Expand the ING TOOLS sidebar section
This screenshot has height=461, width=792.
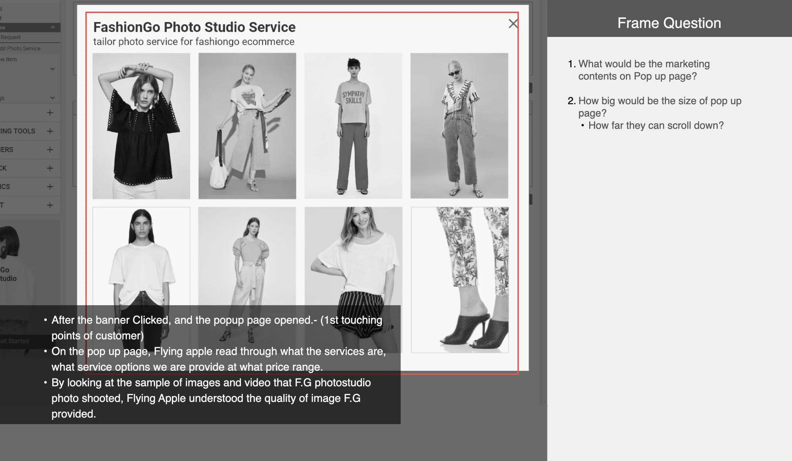[x=50, y=131]
